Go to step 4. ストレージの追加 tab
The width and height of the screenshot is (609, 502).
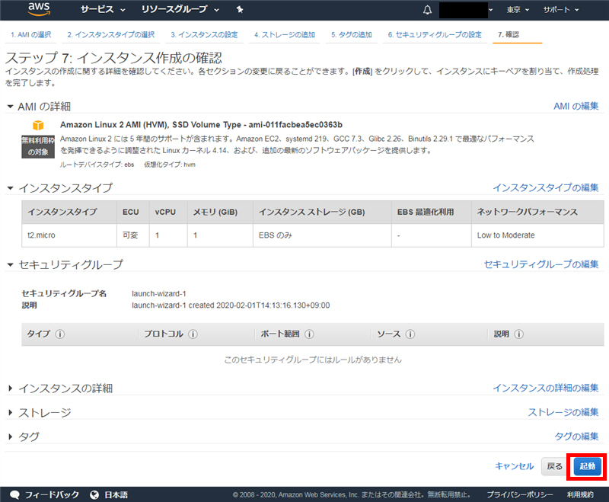click(x=285, y=34)
